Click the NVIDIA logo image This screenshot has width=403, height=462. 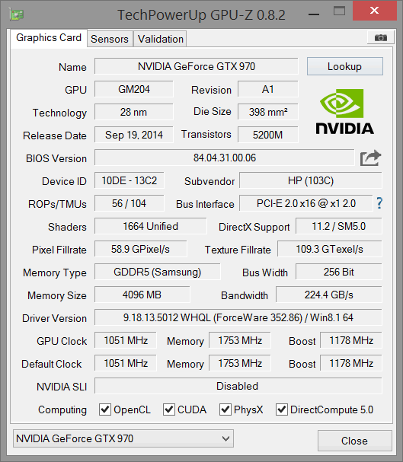(x=344, y=112)
